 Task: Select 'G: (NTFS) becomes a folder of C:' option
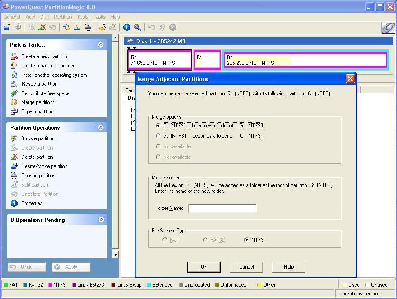[158, 136]
